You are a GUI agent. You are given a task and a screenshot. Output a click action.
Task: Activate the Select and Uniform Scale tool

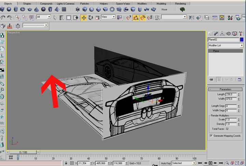(x=97, y=17)
